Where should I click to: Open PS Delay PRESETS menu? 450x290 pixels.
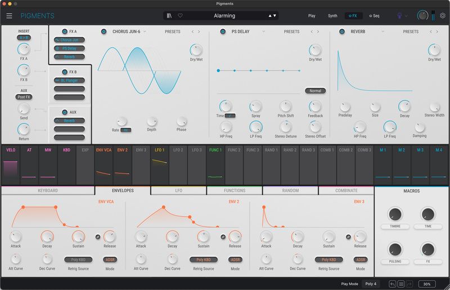coord(291,32)
